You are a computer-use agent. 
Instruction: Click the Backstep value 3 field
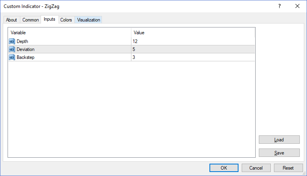(x=193, y=57)
